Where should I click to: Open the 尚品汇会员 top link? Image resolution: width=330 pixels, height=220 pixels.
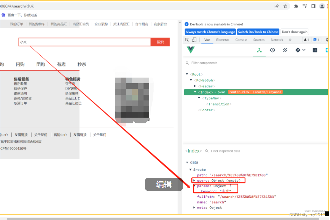(81, 24)
